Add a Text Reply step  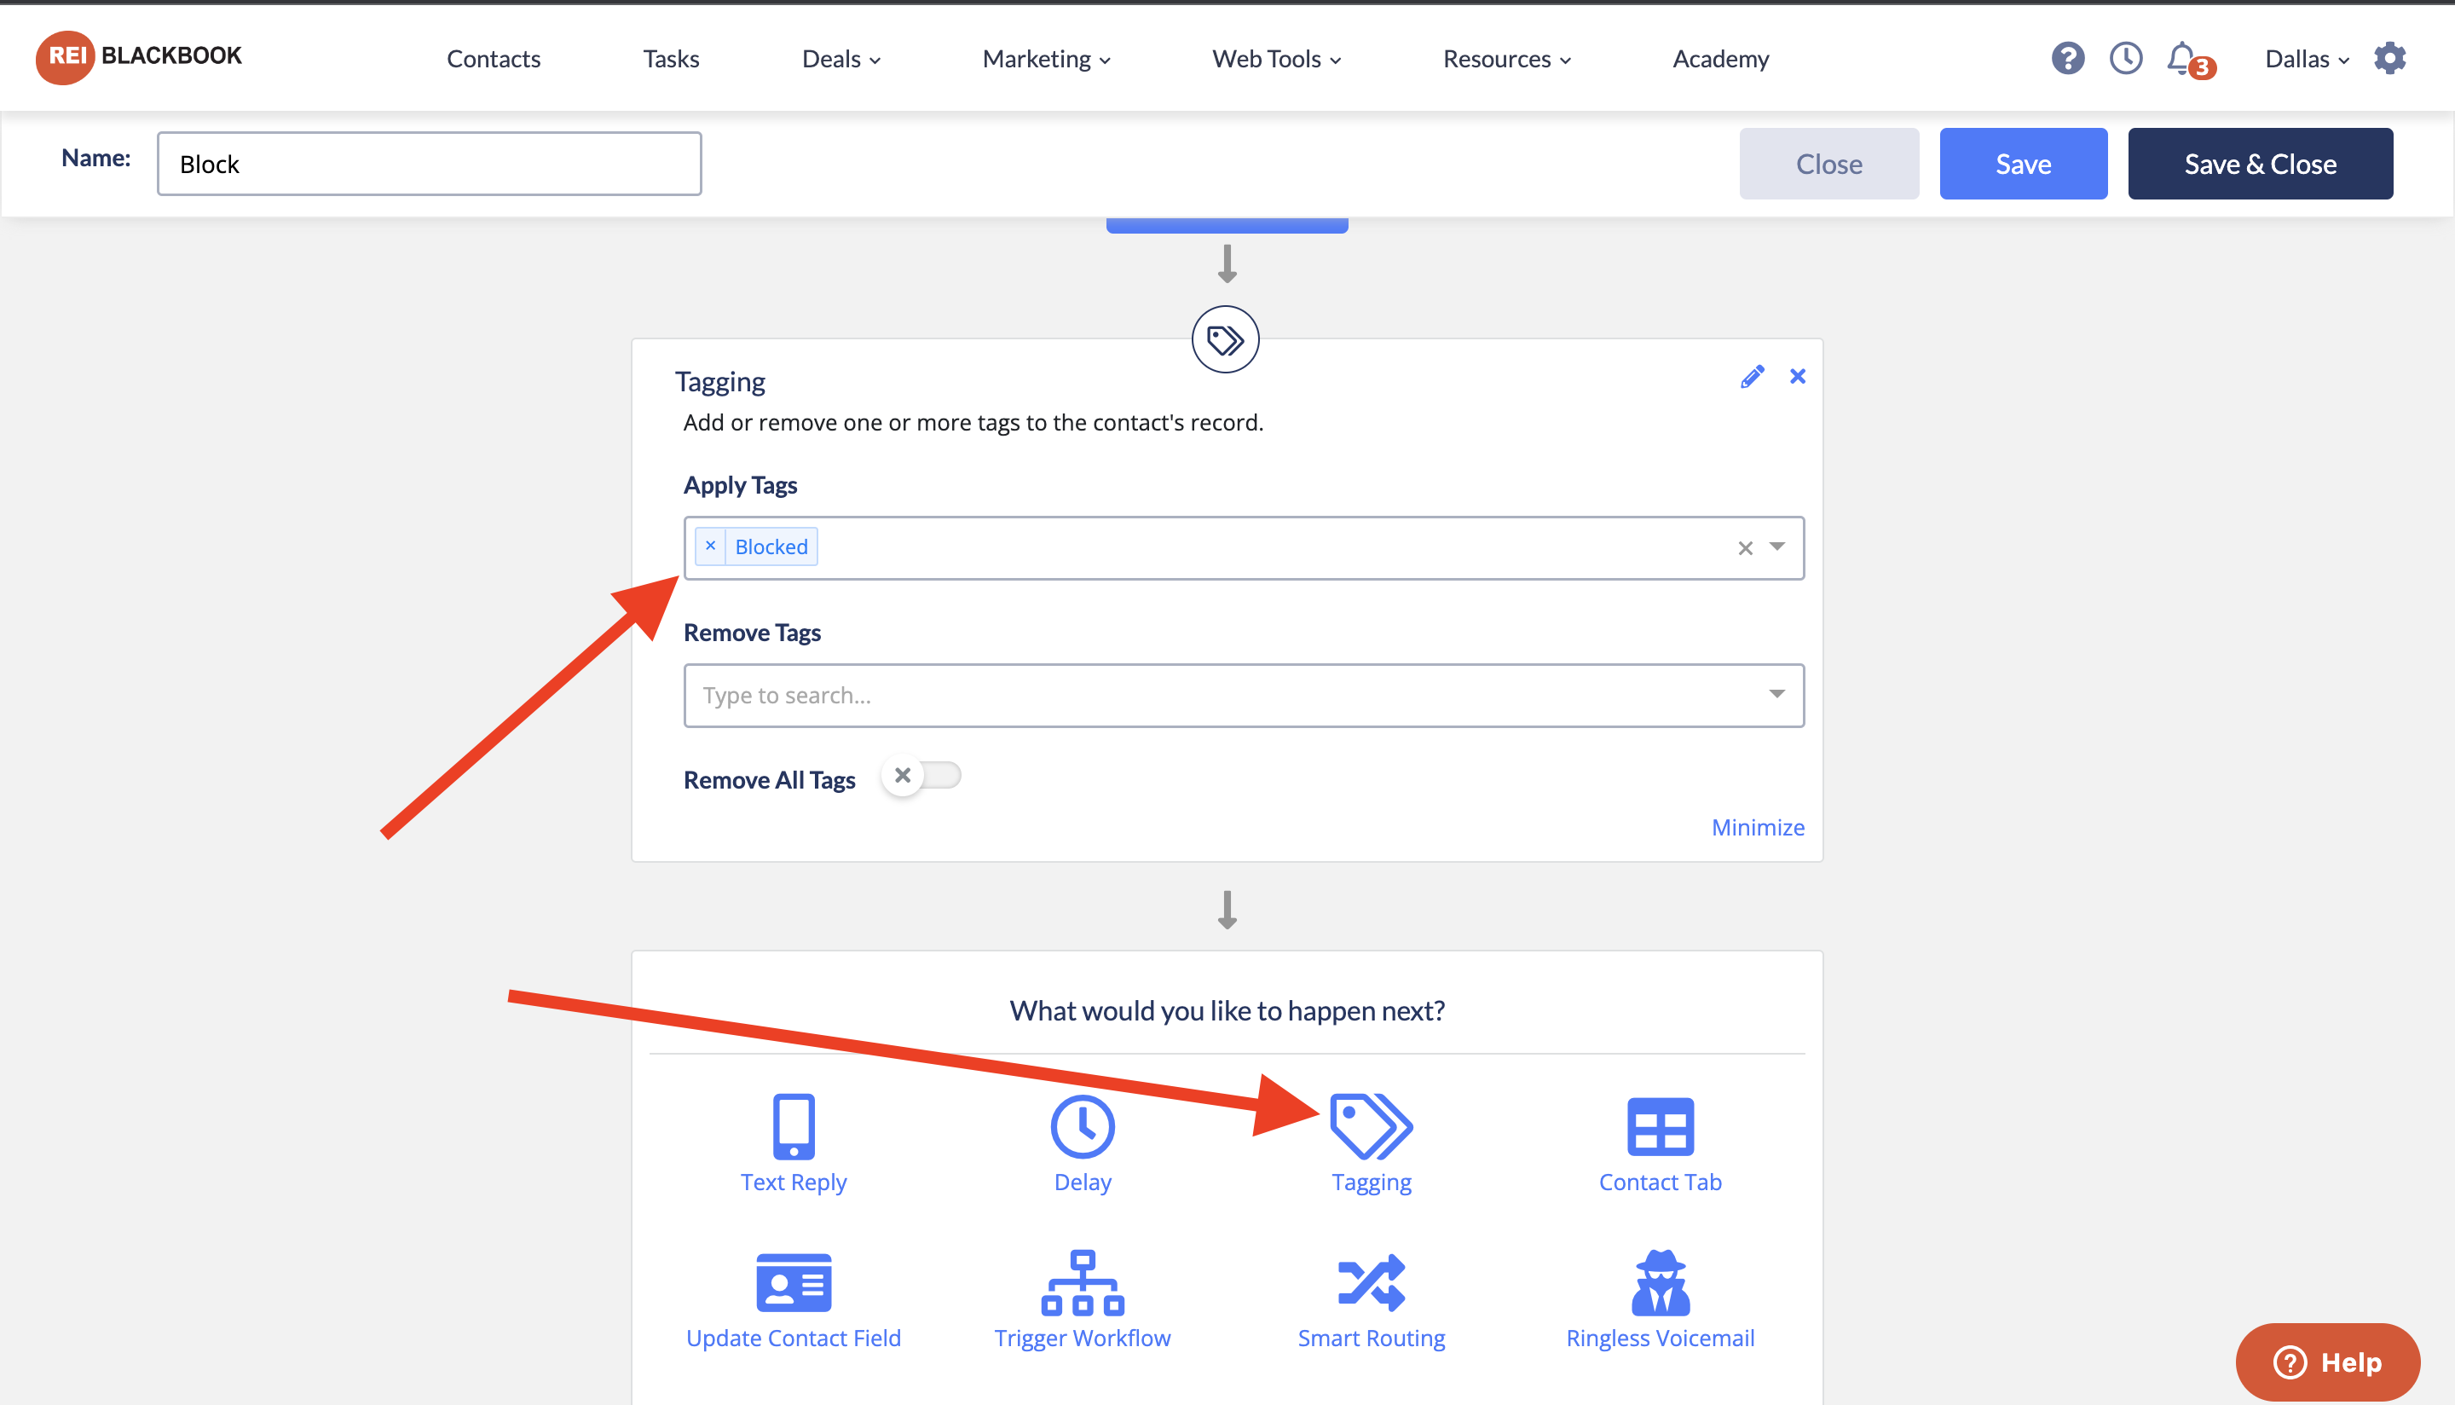pyautogui.click(x=793, y=1143)
